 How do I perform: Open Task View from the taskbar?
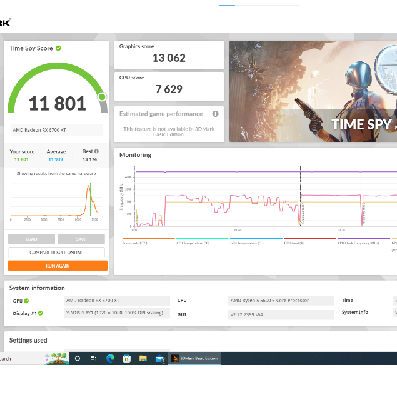94,358
